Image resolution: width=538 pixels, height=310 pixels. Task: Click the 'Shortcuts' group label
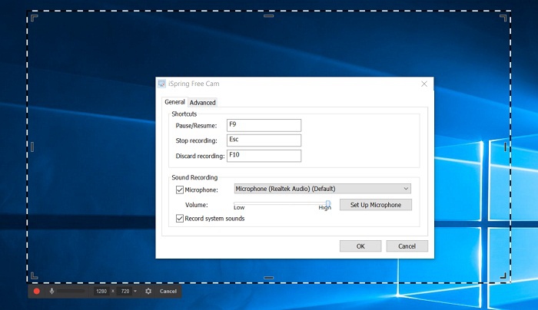coord(184,114)
